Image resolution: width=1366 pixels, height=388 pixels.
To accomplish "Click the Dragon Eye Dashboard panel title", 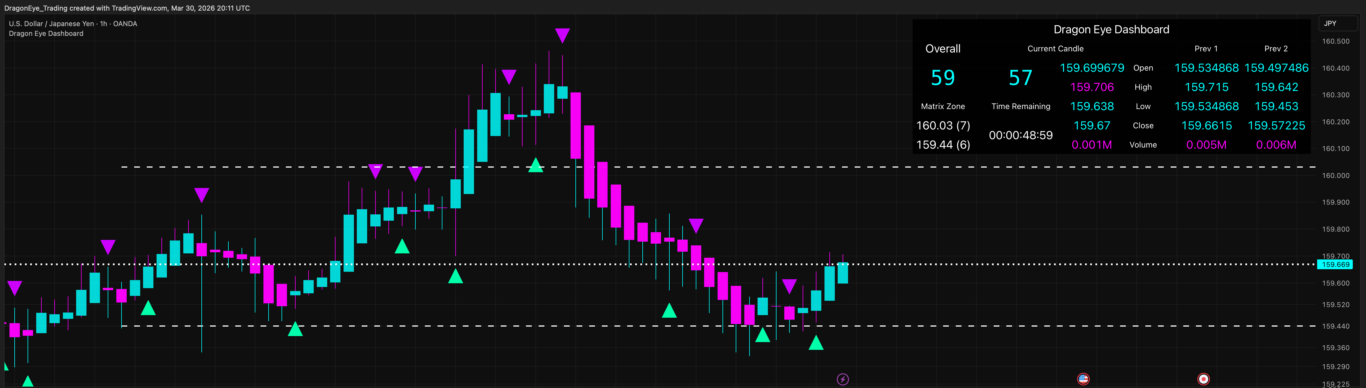I will (x=1111, y=30).
